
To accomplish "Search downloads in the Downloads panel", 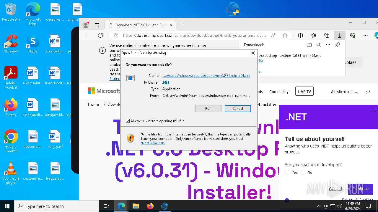I will click(318, 45).
